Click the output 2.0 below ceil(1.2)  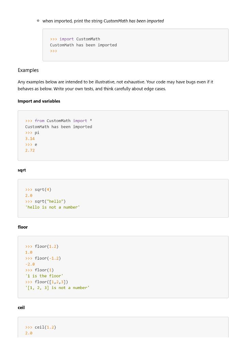click(x=29, y=333)
